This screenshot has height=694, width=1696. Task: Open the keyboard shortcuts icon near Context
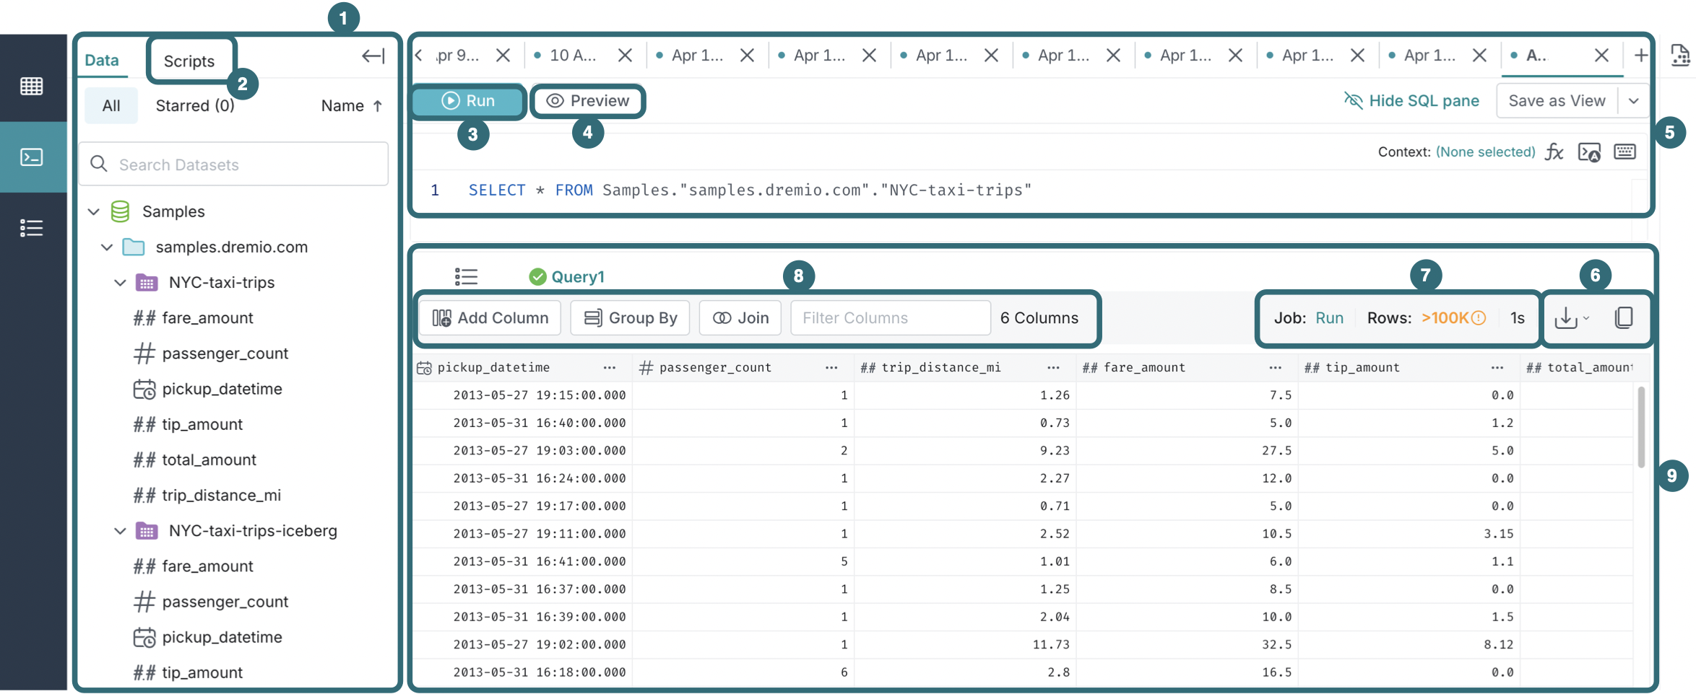(1625, 151)
